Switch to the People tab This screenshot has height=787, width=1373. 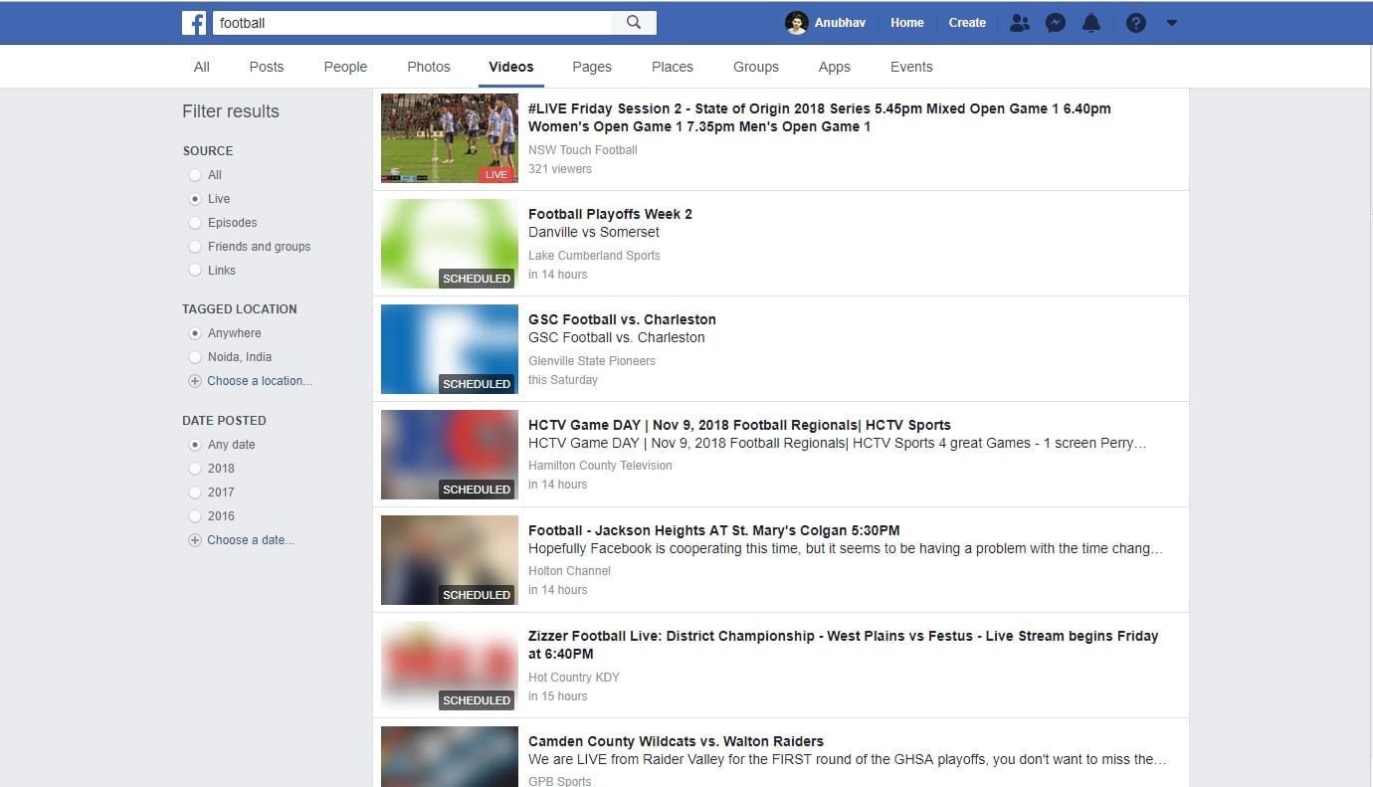(x=345, y=67)
